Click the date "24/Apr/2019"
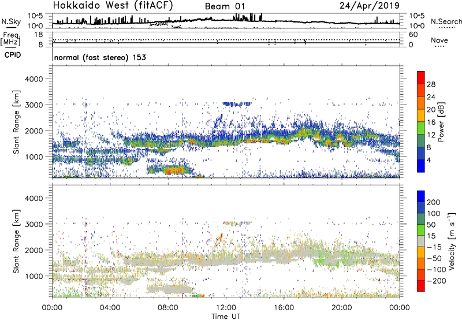The width and height of the screenshot is (462, 320). (x=370, y=6)
